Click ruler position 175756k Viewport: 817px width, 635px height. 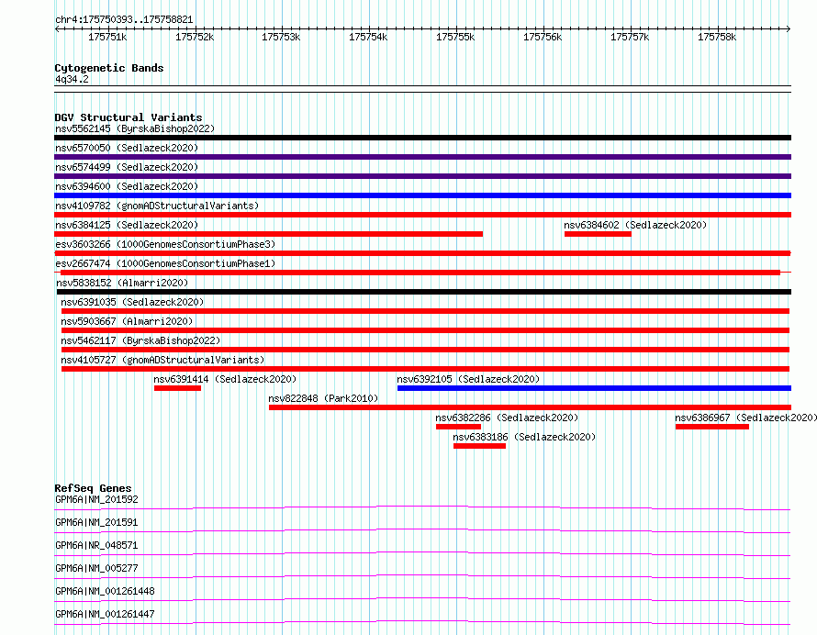point(543,37)
